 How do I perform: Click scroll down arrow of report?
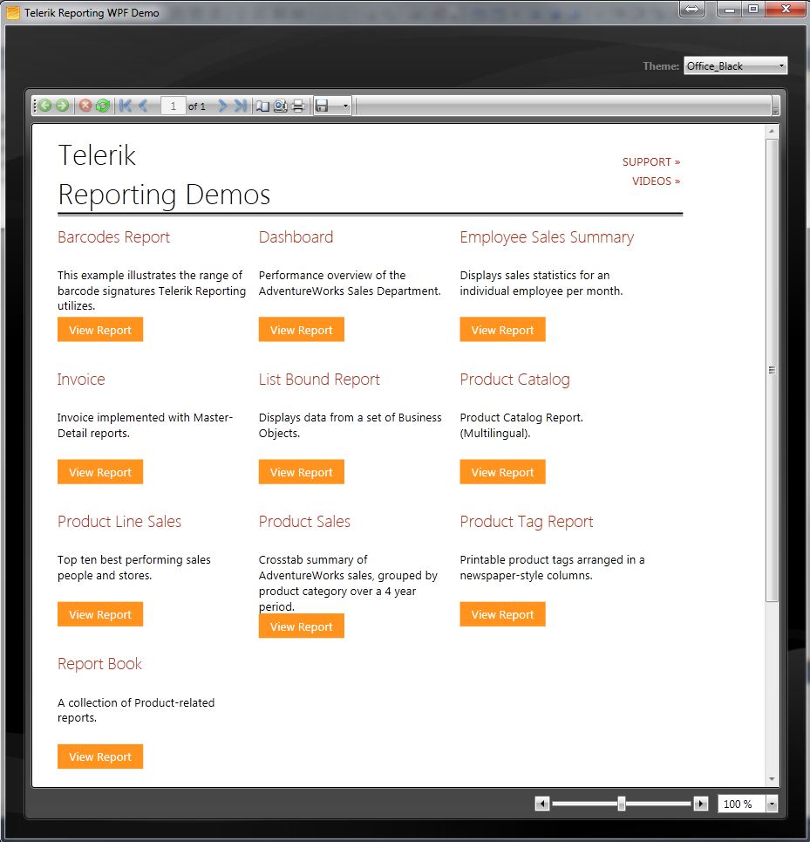(x=772, y=779)
